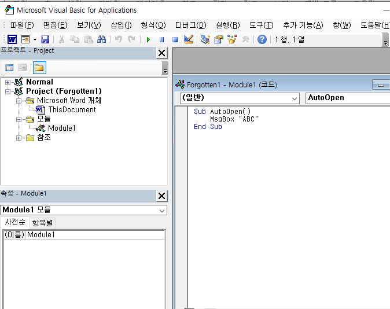
Task: Open Help with the question mark icon
Action: point(262,39)
